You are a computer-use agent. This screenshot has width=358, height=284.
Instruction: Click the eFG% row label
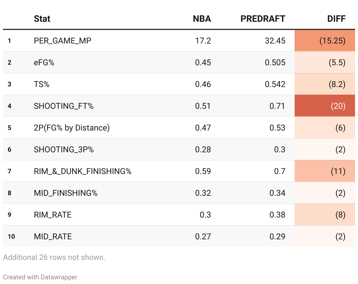(44, 62)
